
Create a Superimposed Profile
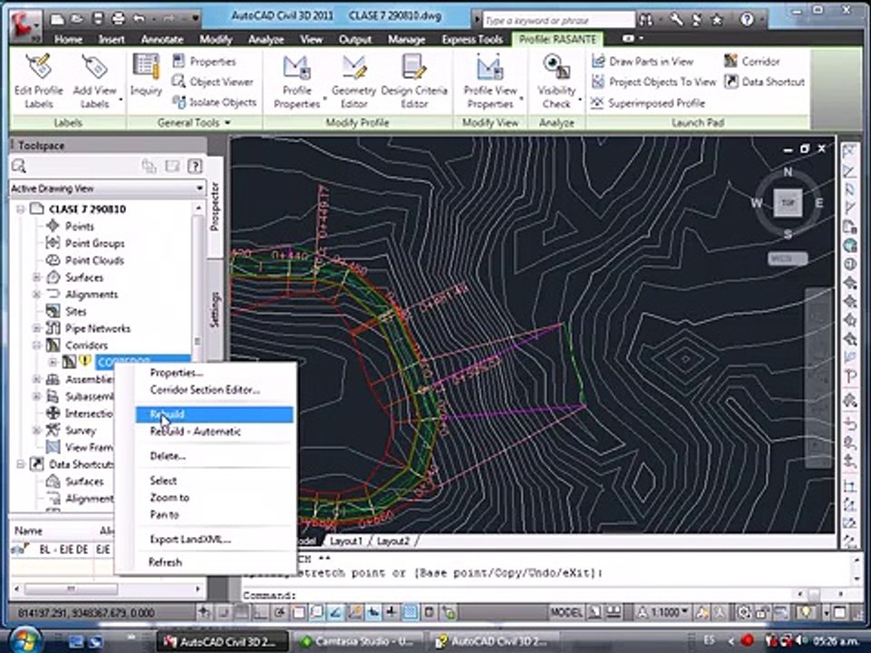point(648,102)
